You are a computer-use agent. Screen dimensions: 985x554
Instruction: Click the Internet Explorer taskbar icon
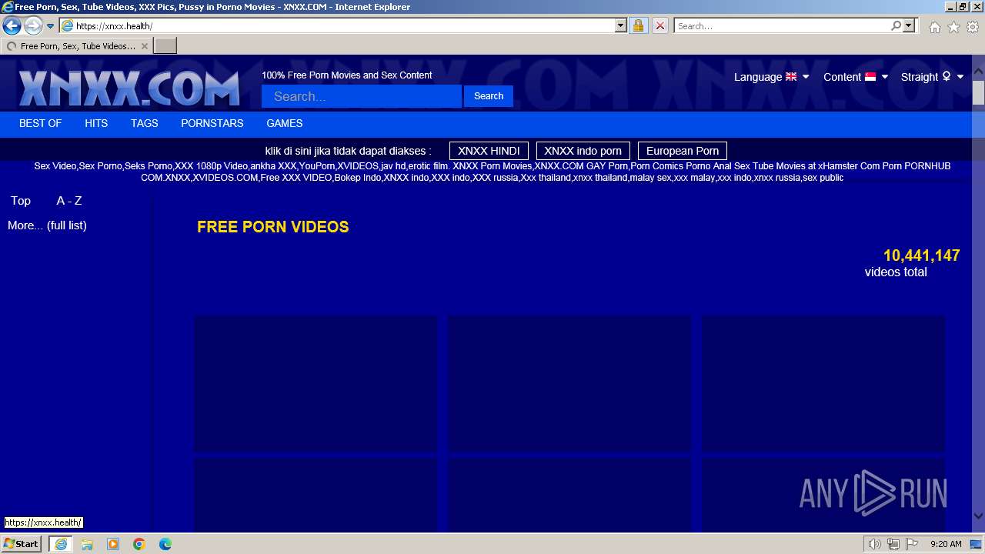pos(61,544)
